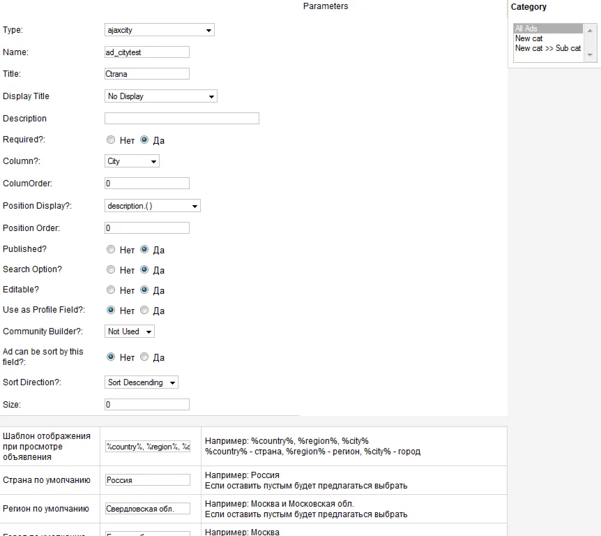Screen dimensions: 601x536
Task: Expand the Display Title dropdown
Action: coord(160,96)
